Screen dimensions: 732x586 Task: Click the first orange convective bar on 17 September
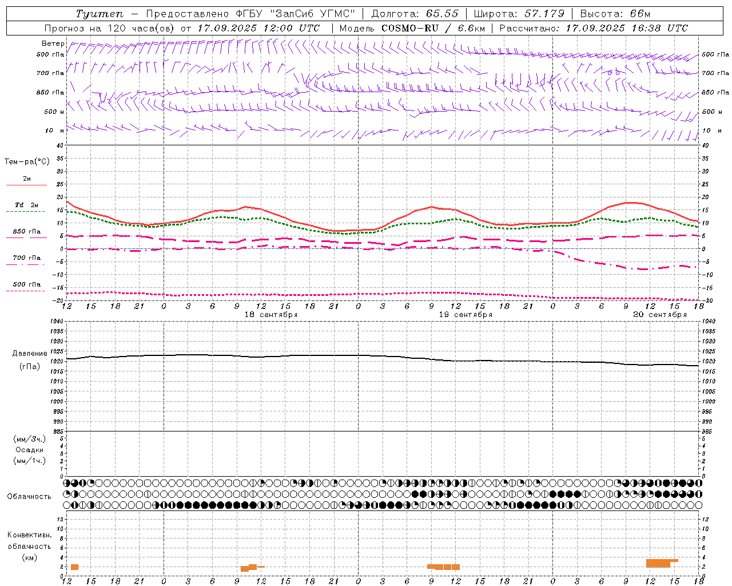(x=74, y=567)
